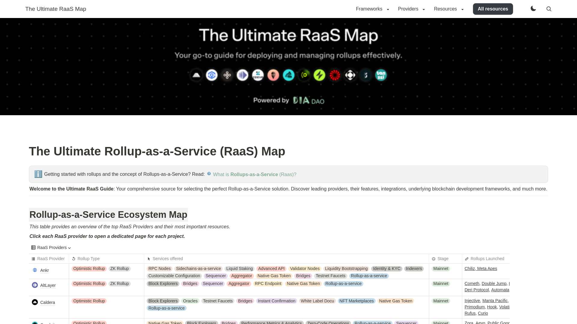Click RaaS Provider column header
Screen dimensions: 577x324
[x=49, y=259]
